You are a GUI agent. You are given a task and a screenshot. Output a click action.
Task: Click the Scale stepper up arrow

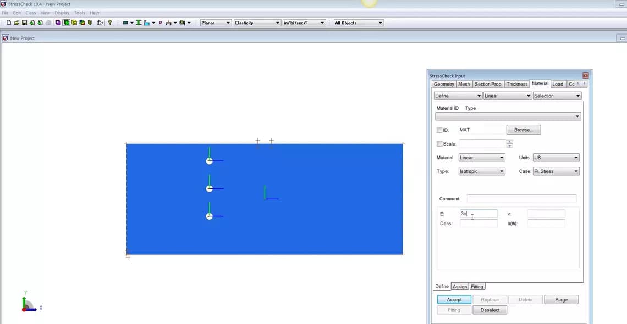[x=509, y=142]
